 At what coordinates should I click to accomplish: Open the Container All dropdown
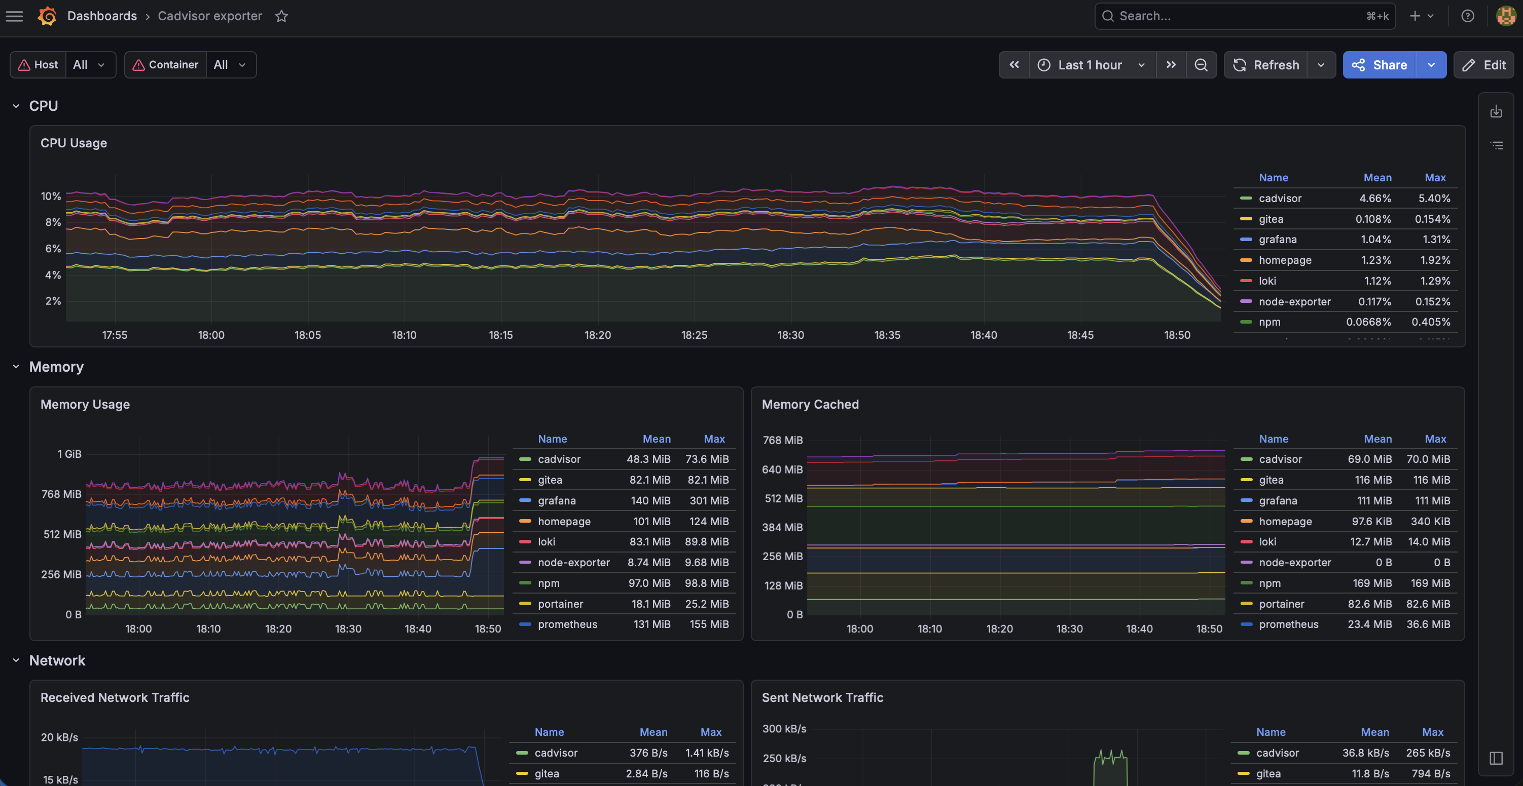[x=231, y=65]
